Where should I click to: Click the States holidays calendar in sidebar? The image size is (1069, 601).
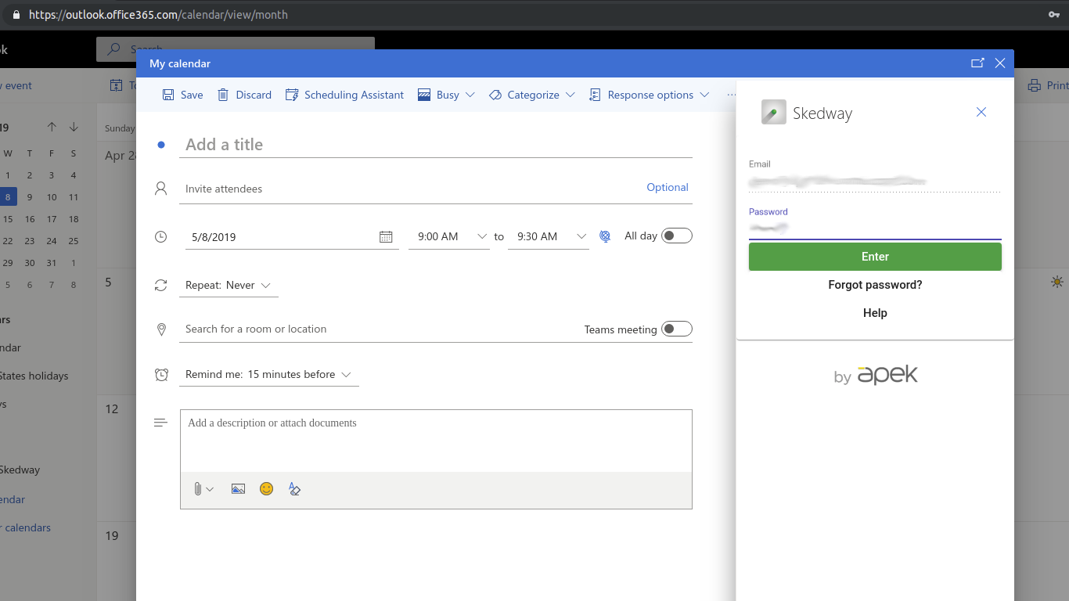34,376
